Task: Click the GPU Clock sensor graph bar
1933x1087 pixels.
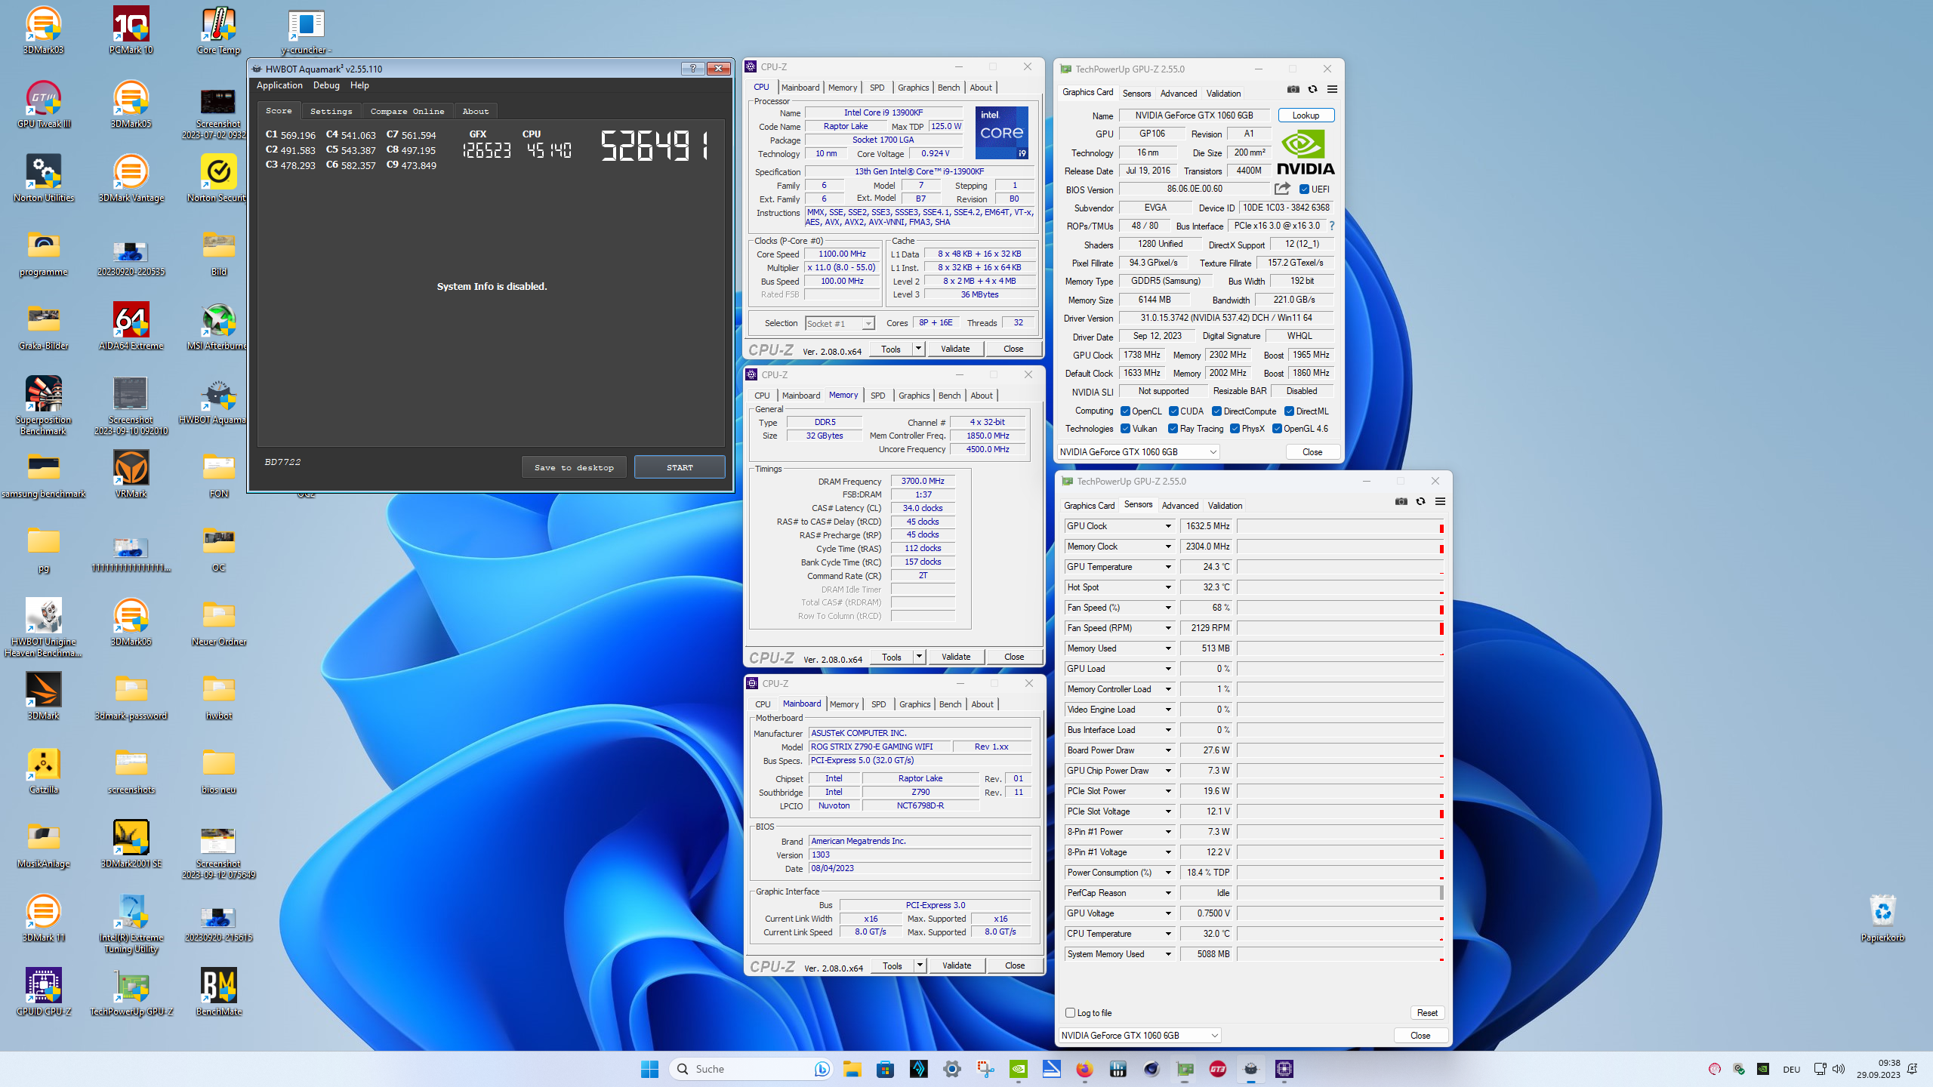Action: tap(1340, 526)
